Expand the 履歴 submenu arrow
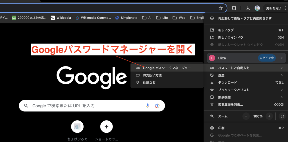288x142 pixels. pyautogui.click(x=282, y=75)
